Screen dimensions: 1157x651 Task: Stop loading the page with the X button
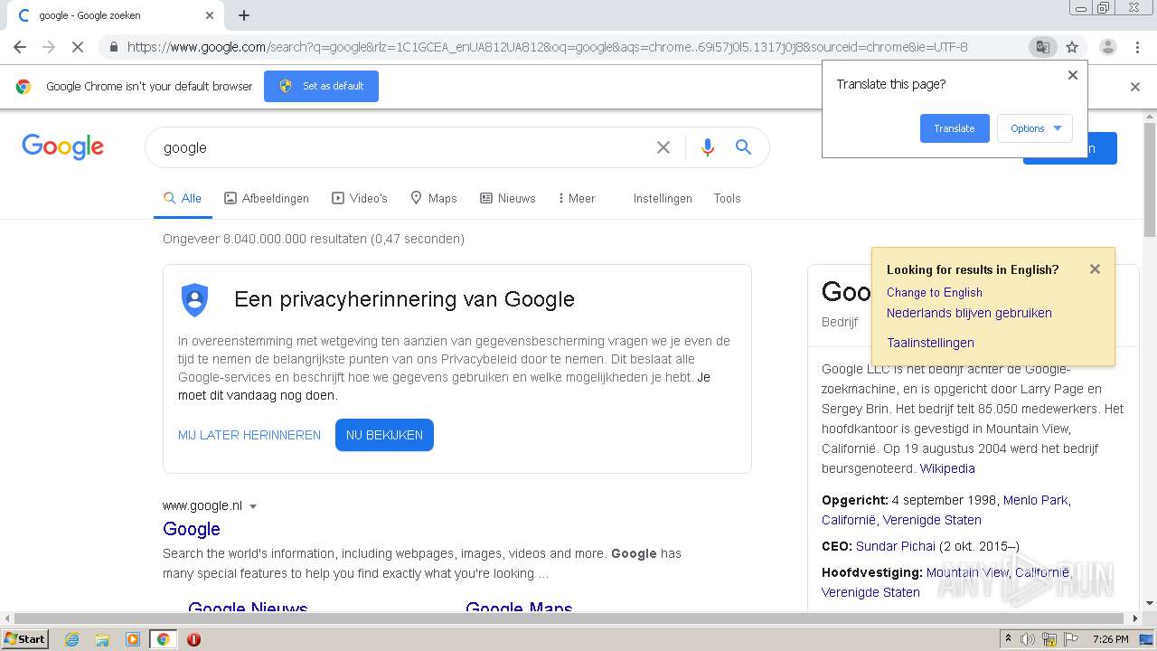(x=78, y=47)
